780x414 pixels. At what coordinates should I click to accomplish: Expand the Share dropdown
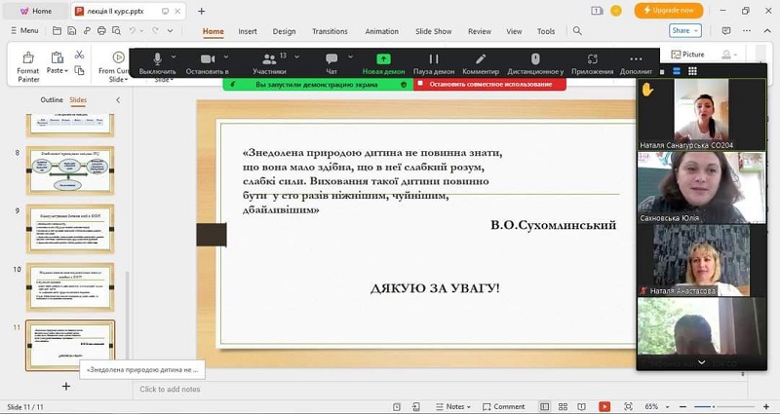(x=685, y=31)
